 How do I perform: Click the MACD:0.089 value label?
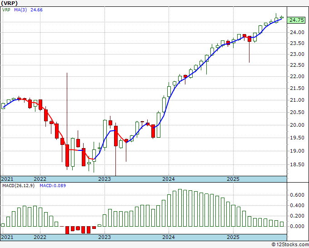click(x=53, y=186)
